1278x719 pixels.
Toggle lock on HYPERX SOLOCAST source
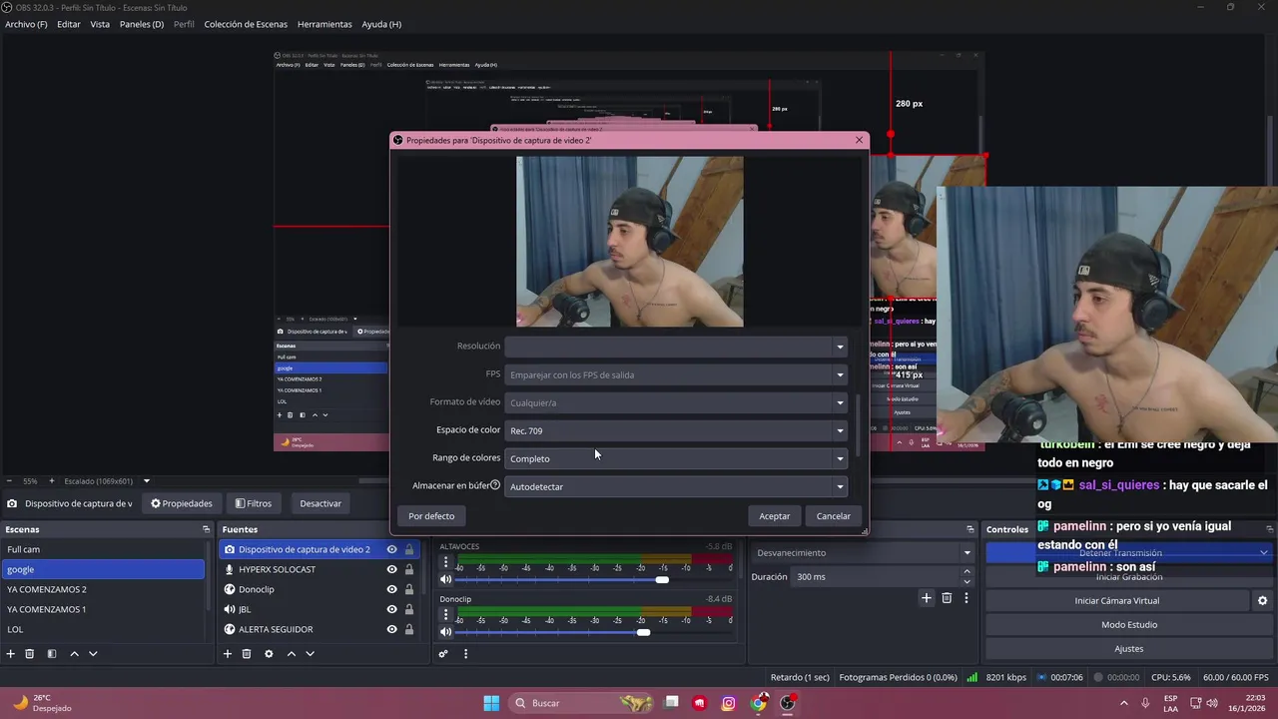tap(409, 569)
